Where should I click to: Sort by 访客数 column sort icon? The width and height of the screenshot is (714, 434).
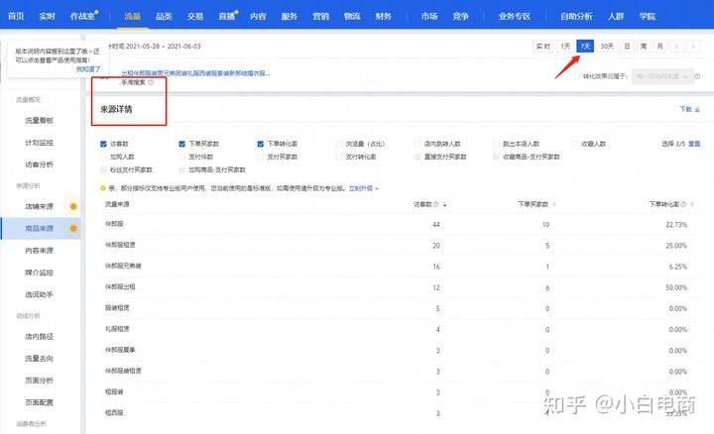tap(444, 204)
